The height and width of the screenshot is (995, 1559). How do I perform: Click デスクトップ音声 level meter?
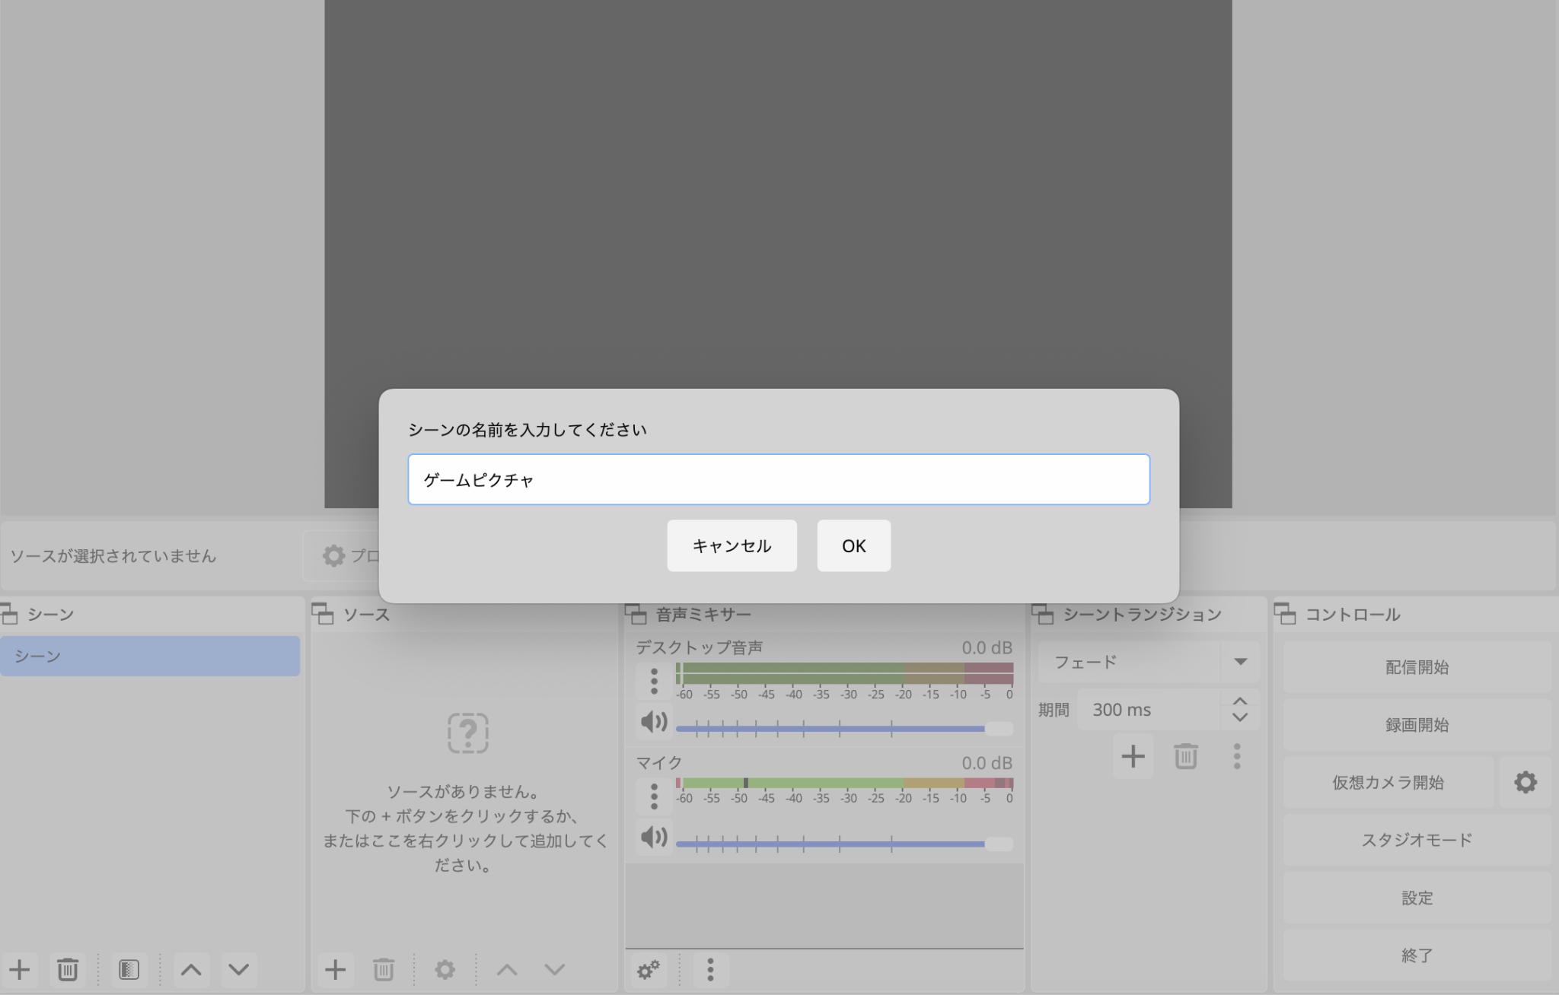coord(844,673)
